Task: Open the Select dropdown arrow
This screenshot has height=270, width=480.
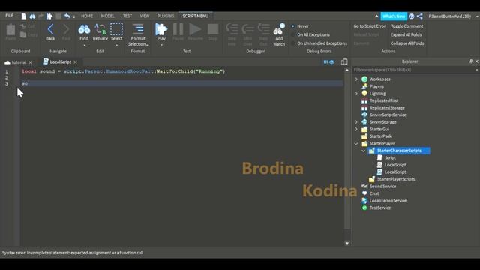Action: pyautogui.click(x=117, y=45)
